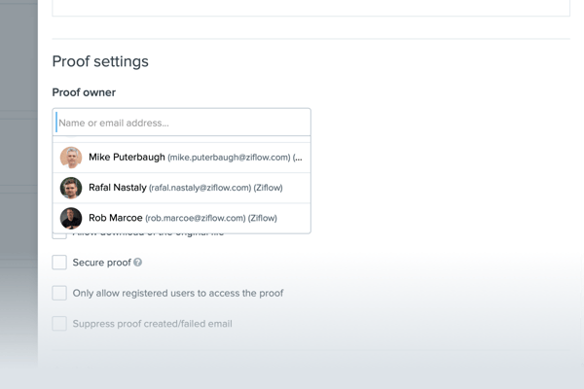Focus the Name or email address field
This screenshot has width=584, height=389.
click(183, 124)
